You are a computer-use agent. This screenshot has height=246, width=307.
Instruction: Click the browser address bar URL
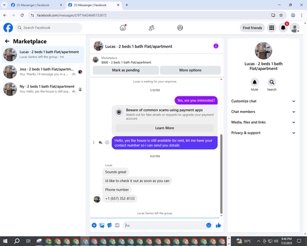(x=72, y=15)
